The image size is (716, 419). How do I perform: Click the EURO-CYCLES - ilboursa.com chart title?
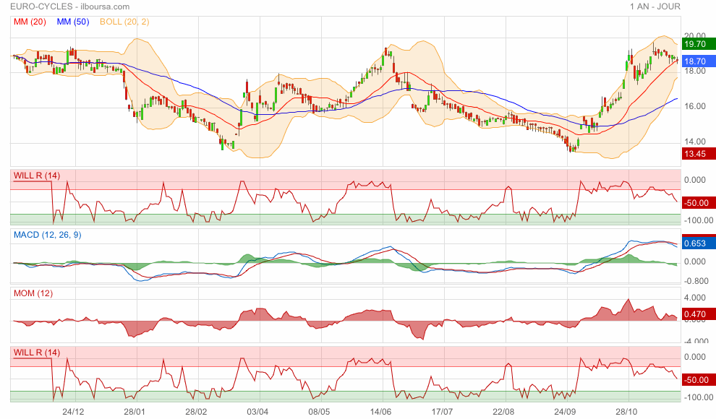coord(70,7)
